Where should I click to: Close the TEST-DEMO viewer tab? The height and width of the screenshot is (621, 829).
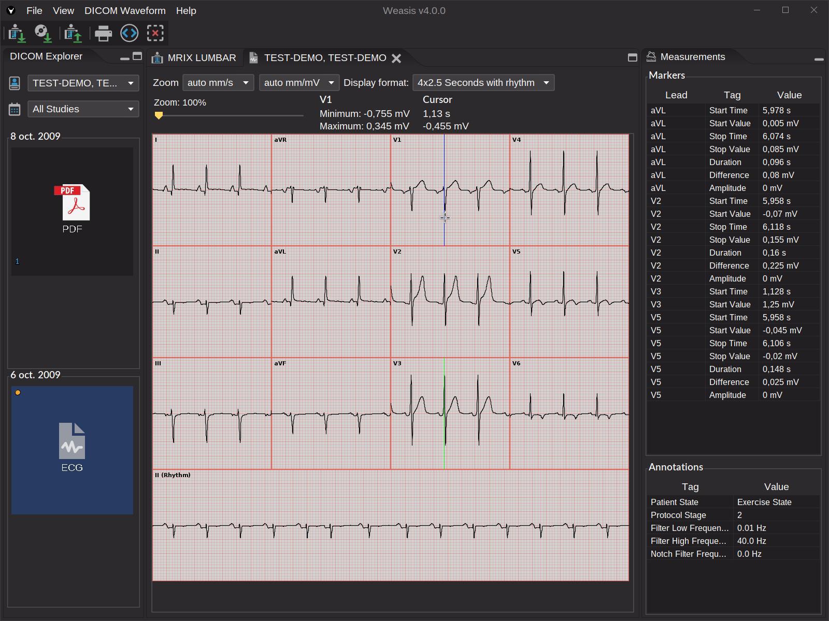tap(397, 58)
